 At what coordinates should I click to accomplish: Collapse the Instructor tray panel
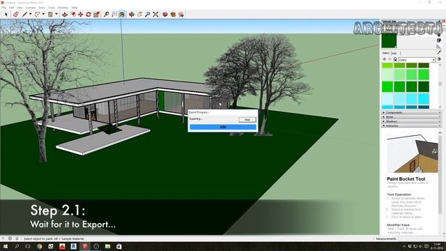pyautogui.click(x=411, y=125)
